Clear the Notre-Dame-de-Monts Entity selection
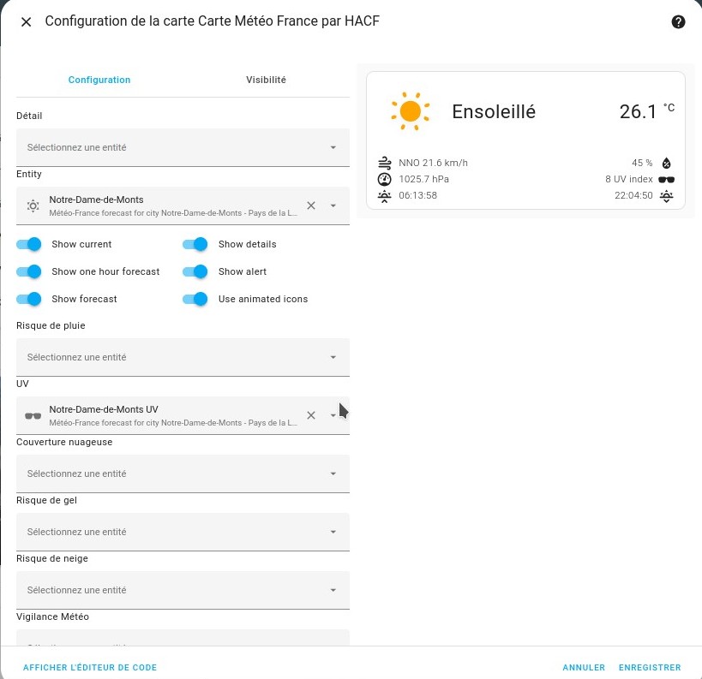 [x=311, y=205]
